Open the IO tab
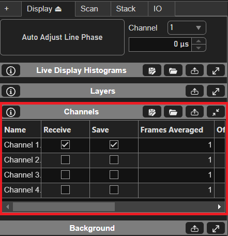The height and width of the screenshot is (236, 228). point(161,9)
